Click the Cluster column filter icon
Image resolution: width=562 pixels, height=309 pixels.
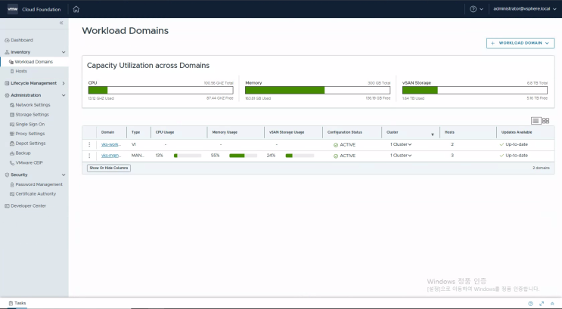(433, 134)
